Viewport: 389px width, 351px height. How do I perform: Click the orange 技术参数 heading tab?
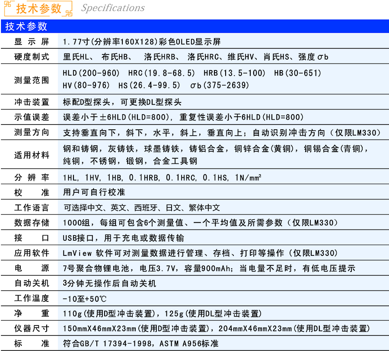tap(38, 9)
